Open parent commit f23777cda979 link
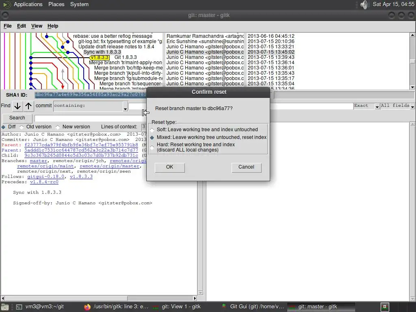Viewport: 416px width, 312px height. point(81,145)
